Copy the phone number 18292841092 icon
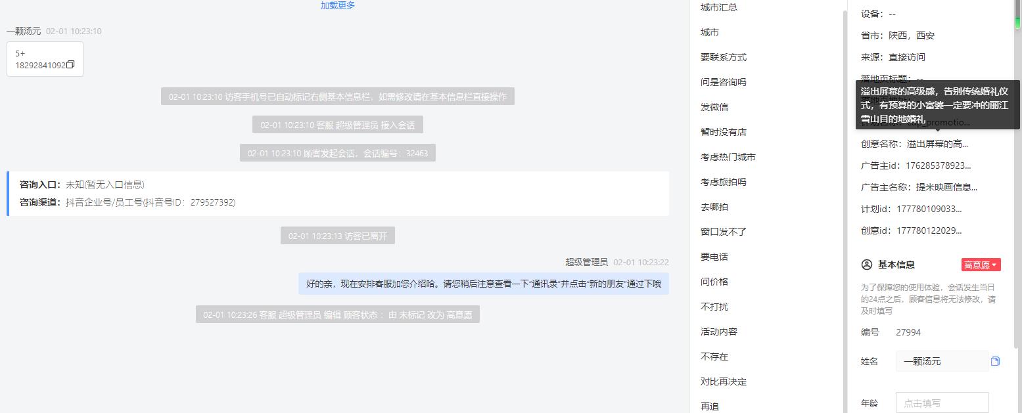 (71, 64)
